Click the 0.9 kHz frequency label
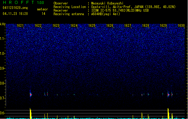188x119 pixels. (x=2, y=68)
